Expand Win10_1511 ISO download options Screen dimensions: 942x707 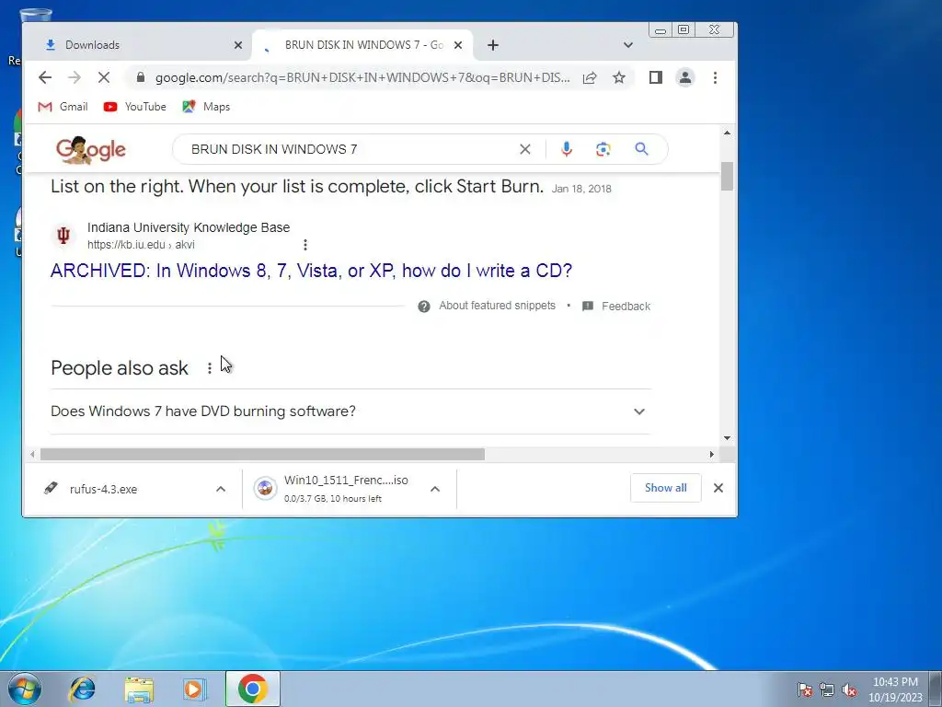coord(435,489)
